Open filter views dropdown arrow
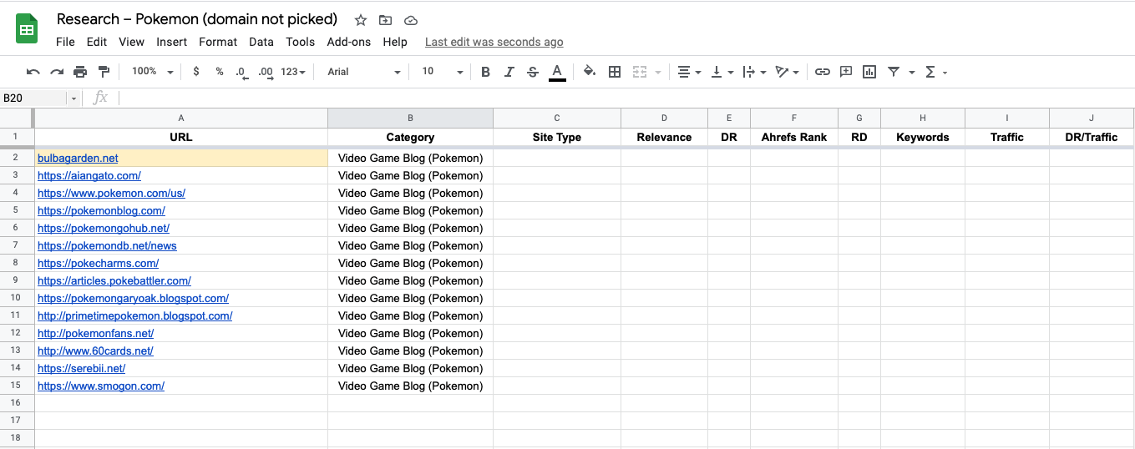1135x449 pixels. 912,73
